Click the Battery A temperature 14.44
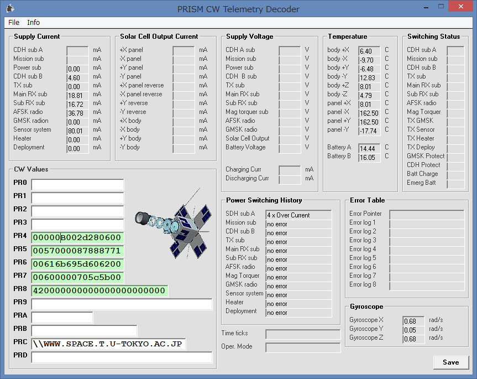477x379 pixels. tap(369, 148)
